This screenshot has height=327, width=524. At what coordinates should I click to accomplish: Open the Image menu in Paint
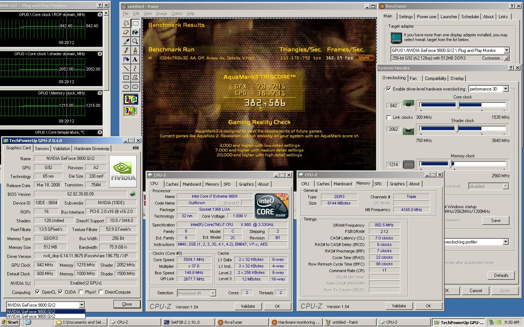[x=162, y=13]
